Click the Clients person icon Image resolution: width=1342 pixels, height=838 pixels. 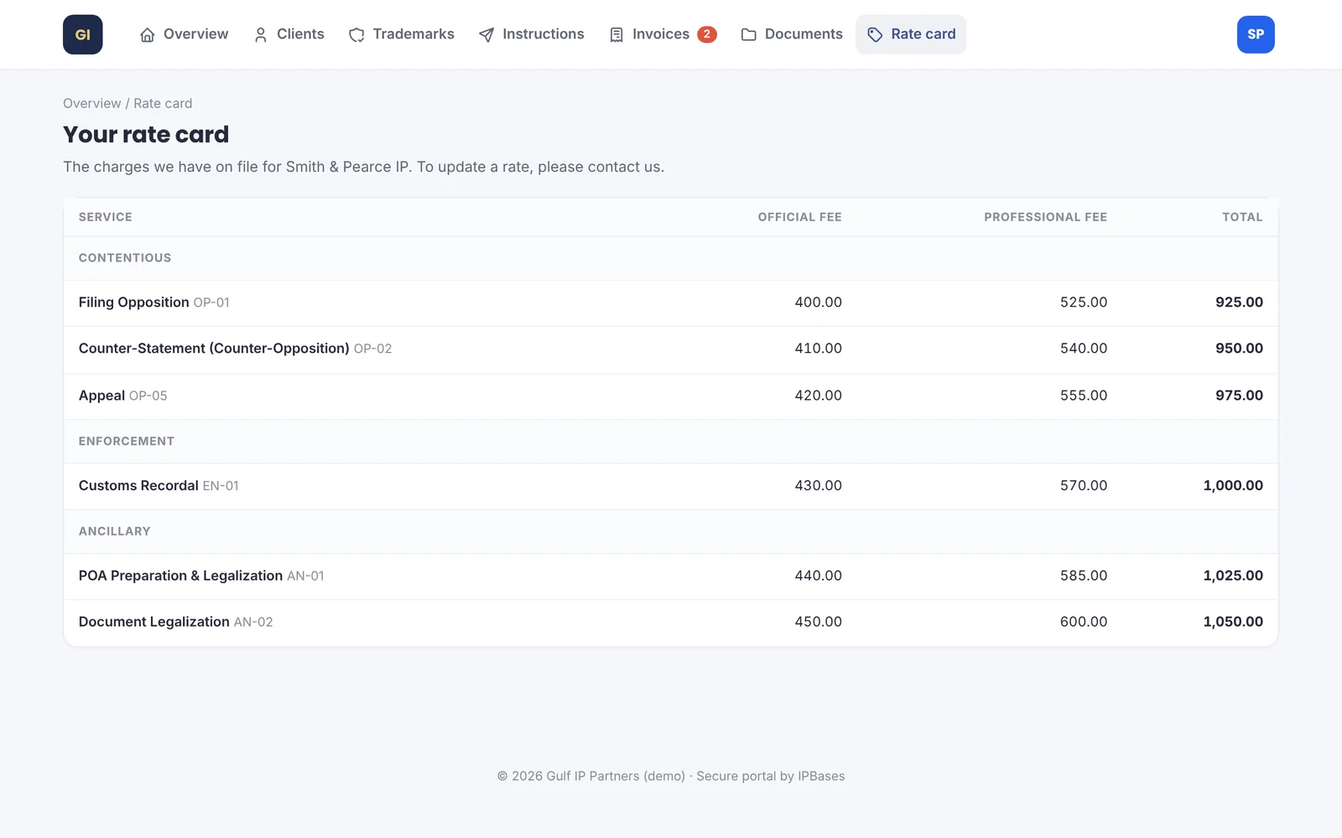(x=261, y=34)
